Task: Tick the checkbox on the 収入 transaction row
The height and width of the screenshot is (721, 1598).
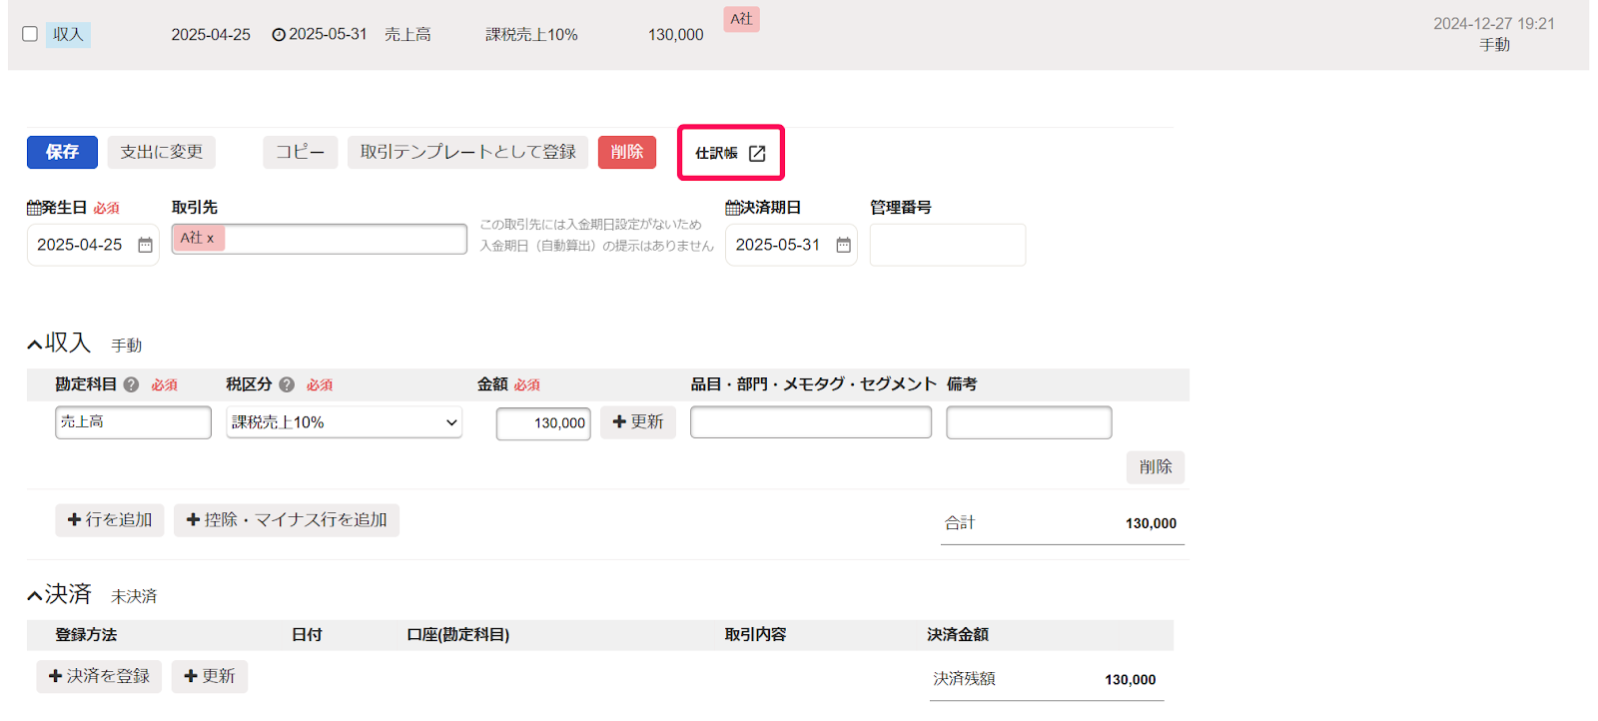Action: click(x=30, y=34)
